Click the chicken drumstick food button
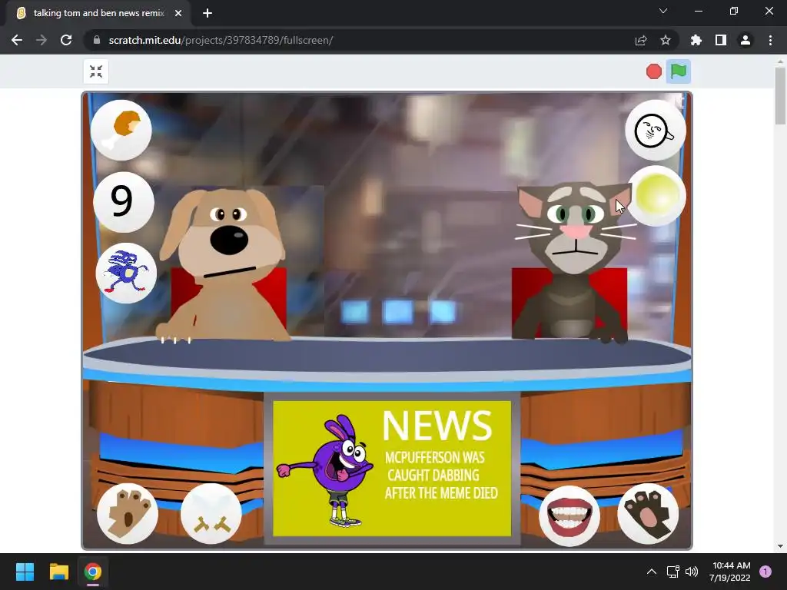This screenshot has height=590, width=787. pos(121,130)
